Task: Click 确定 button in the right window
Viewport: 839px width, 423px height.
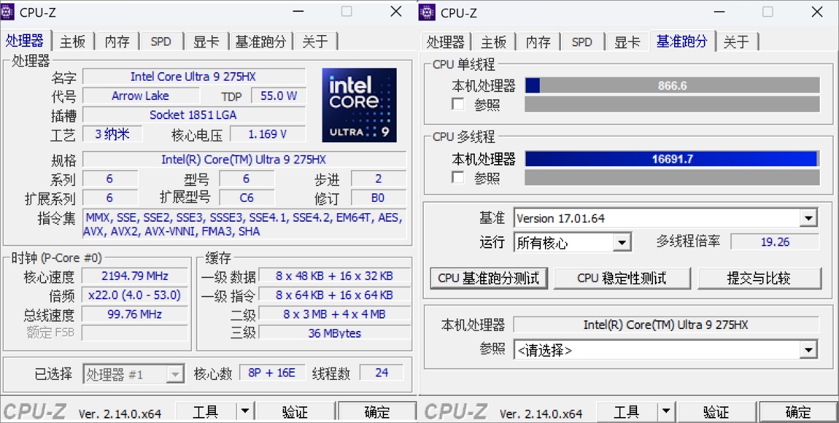Action: pyautogui.click(x=798, y=412)
